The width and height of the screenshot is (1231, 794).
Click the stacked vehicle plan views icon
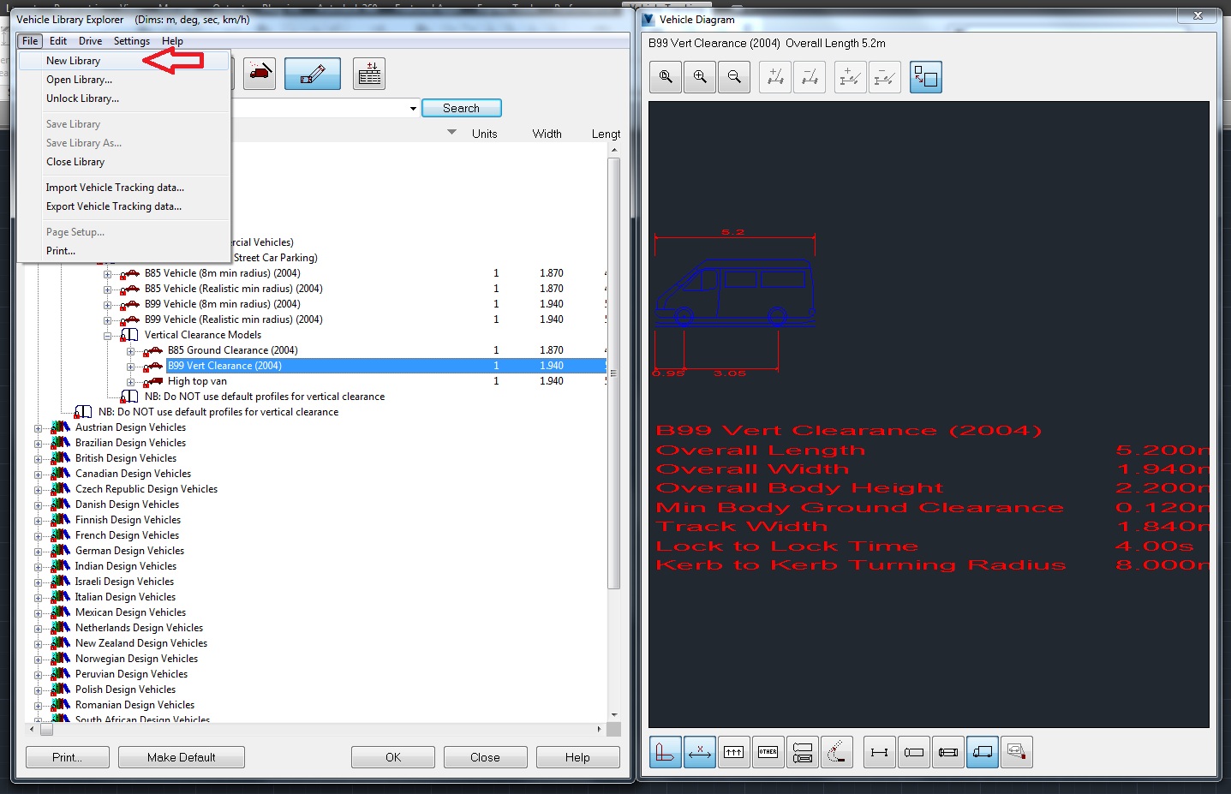(x=803, y=752)
